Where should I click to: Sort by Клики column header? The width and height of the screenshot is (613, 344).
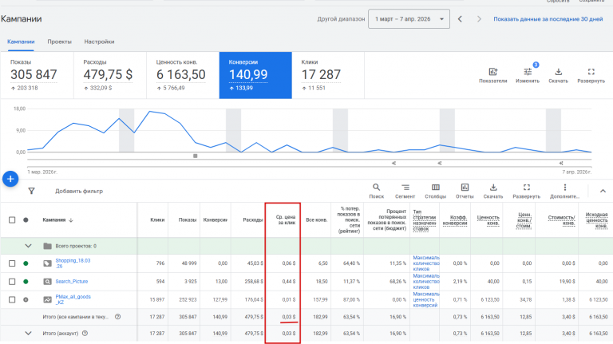click(157, 220)
